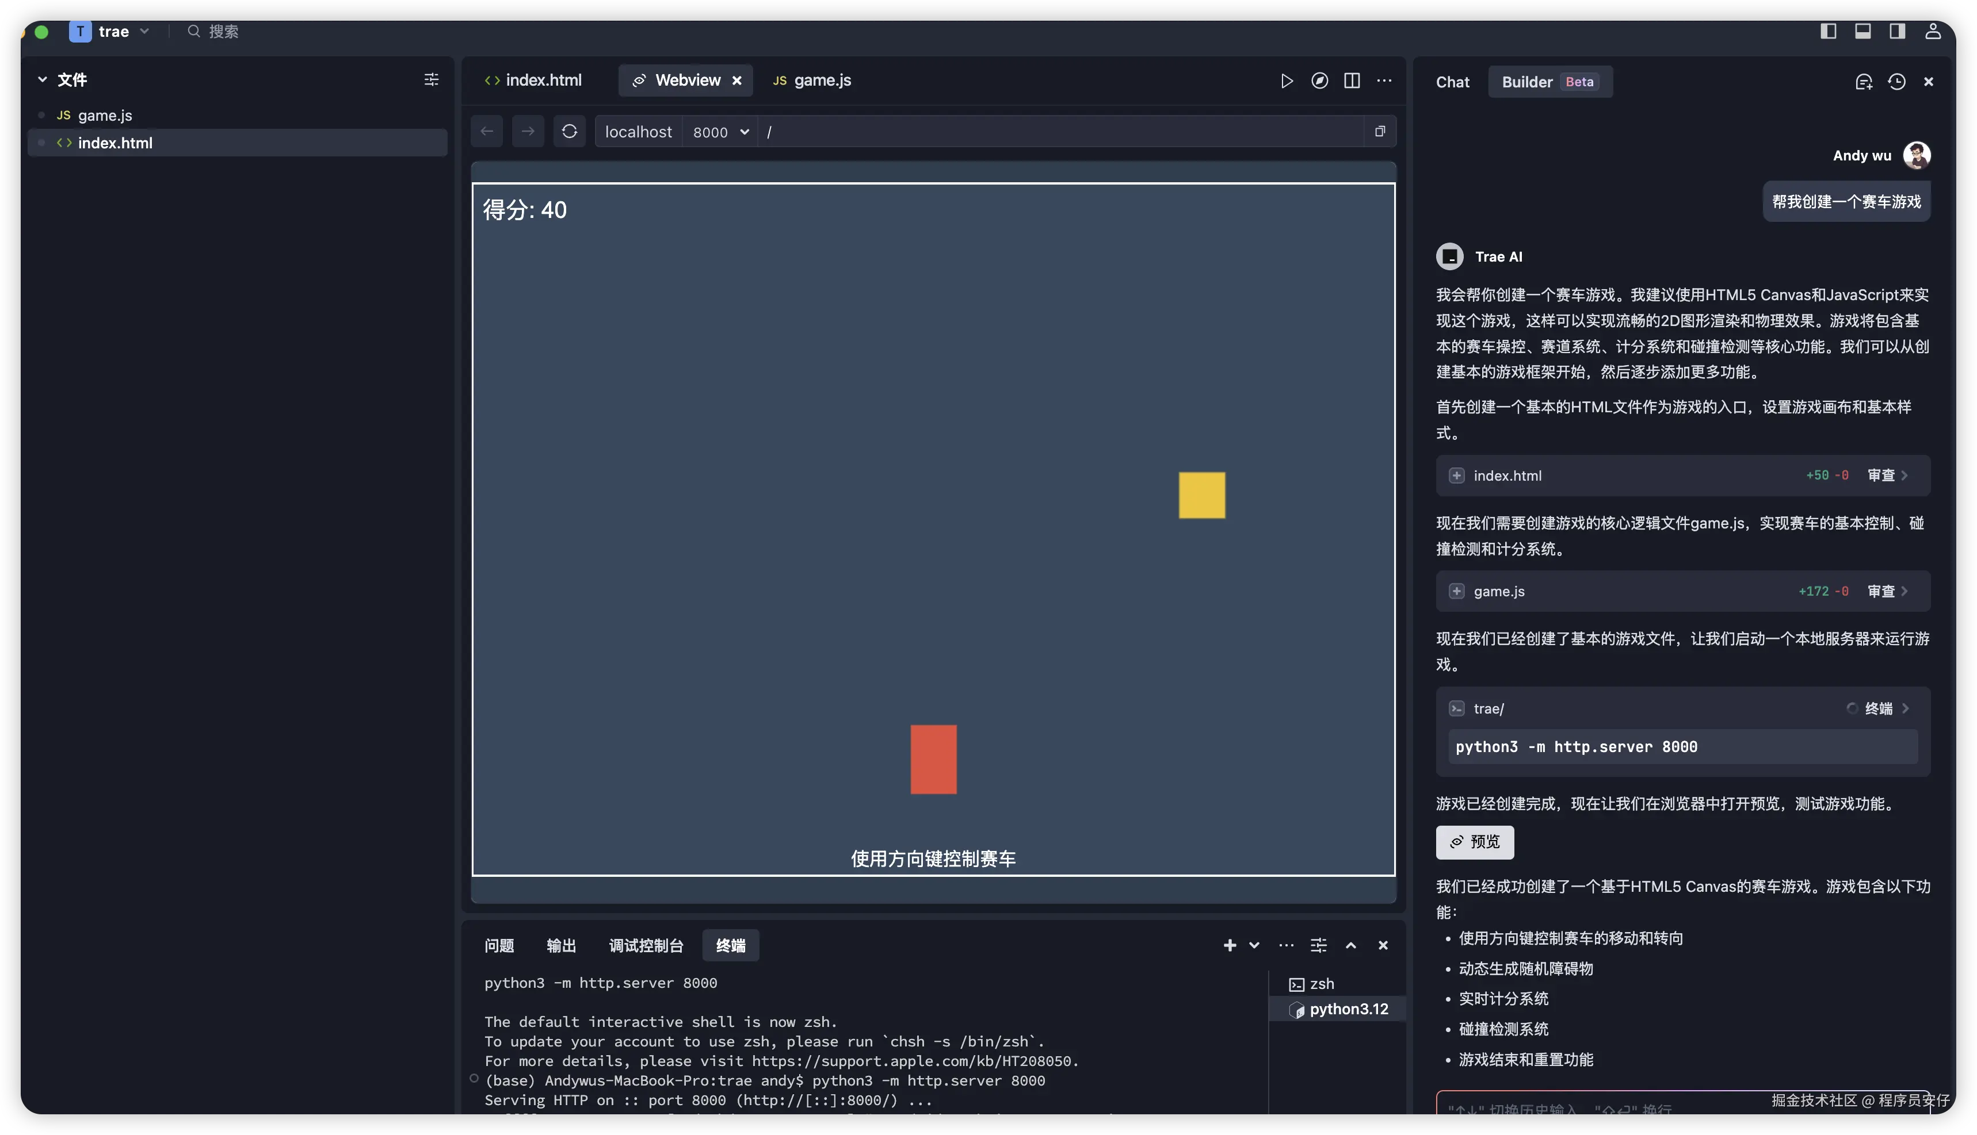1977x1135 pixels.
Task: Add a new terminal with plus icon
Action: click(x=1230, y=946)
